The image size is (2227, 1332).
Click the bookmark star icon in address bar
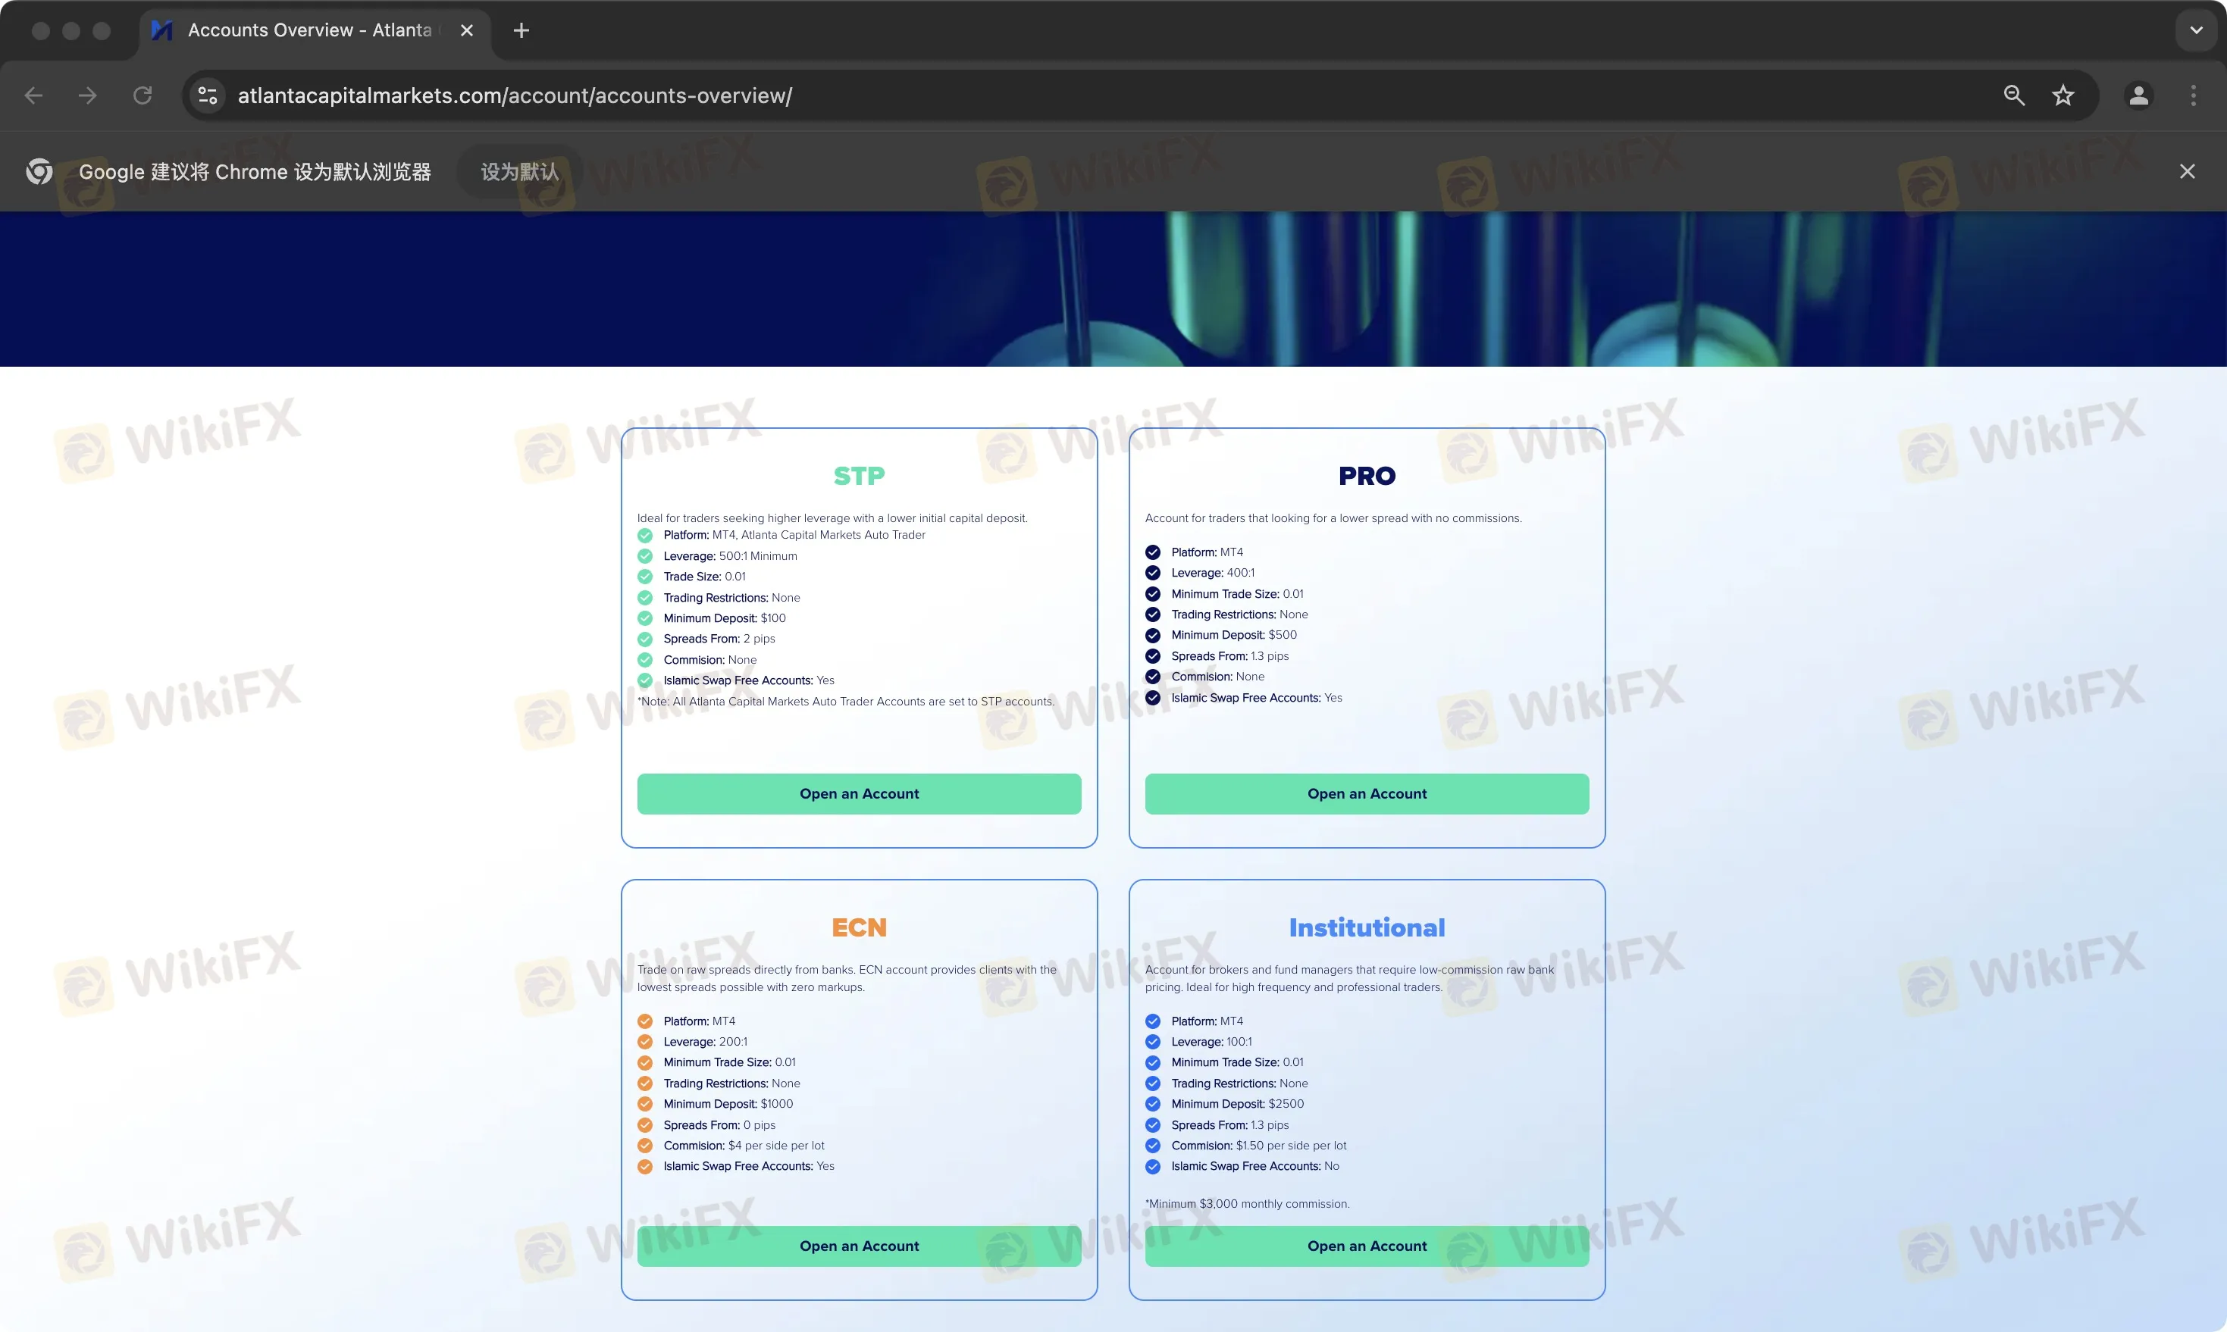coord(2062,95)
